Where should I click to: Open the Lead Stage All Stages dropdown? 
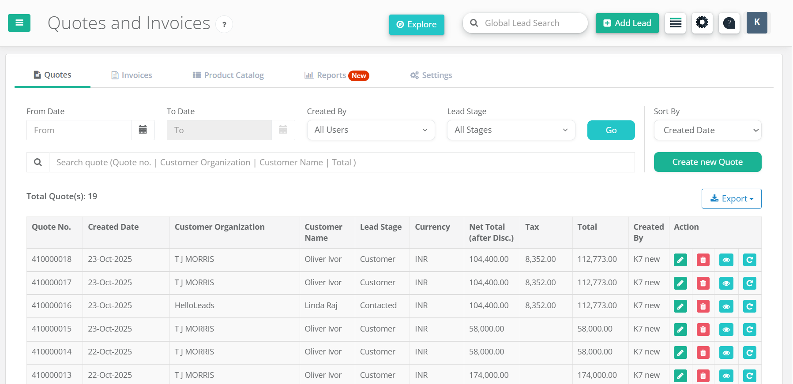coord(511,130)
